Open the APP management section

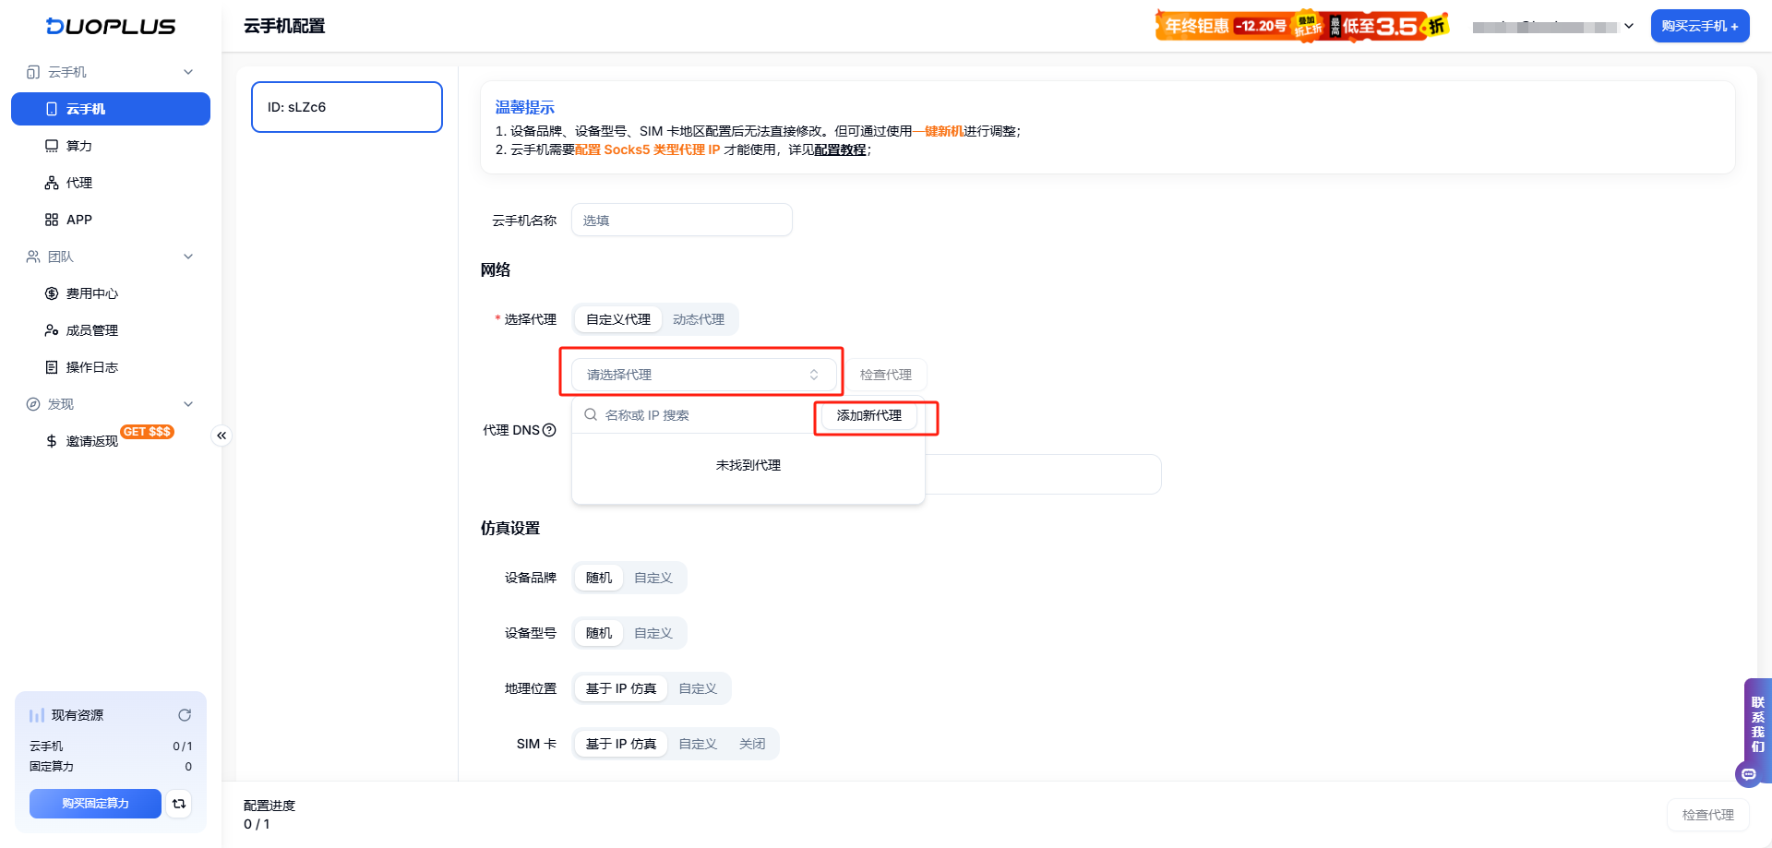click(x=79, y=219)
